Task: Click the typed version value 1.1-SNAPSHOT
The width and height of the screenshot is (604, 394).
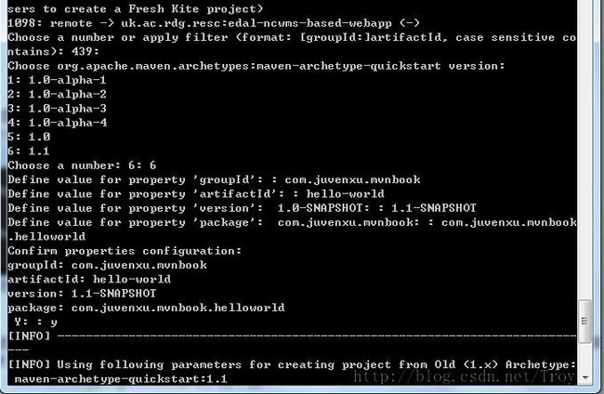Action: 434,208
